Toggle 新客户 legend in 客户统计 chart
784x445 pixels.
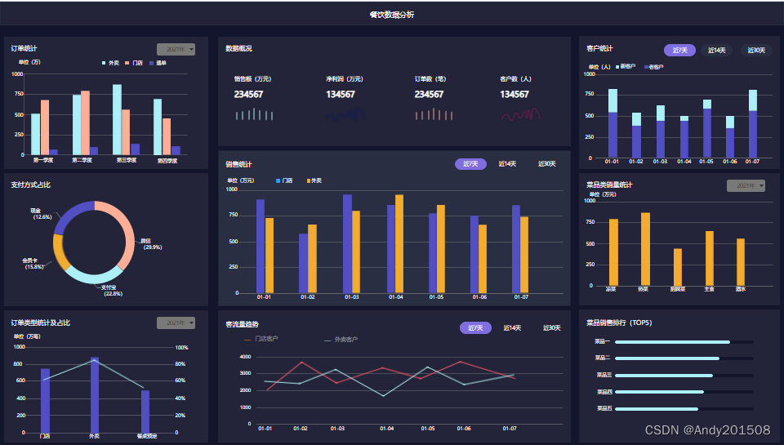click(626, 66)
